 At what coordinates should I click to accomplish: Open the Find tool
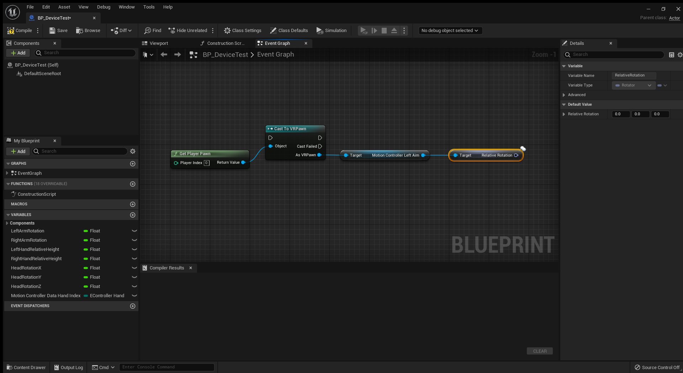[x=153, y=31]
